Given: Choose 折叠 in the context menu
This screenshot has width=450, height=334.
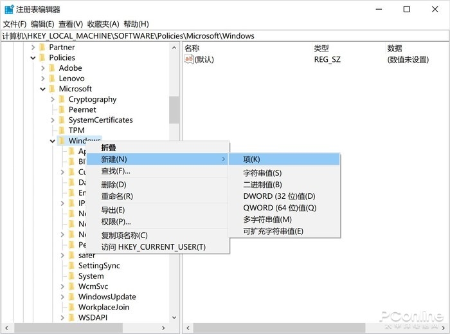Looking at the screenshot, I should 157,147.
